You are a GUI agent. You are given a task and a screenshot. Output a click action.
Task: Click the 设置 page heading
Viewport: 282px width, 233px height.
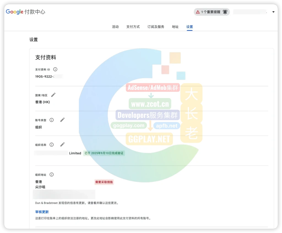34,40
